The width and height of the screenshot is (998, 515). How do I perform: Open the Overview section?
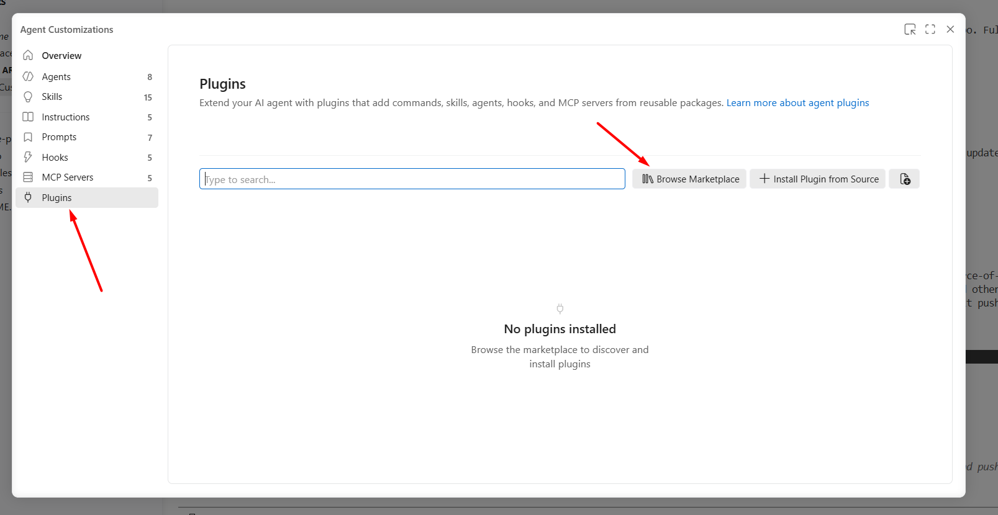87,56
